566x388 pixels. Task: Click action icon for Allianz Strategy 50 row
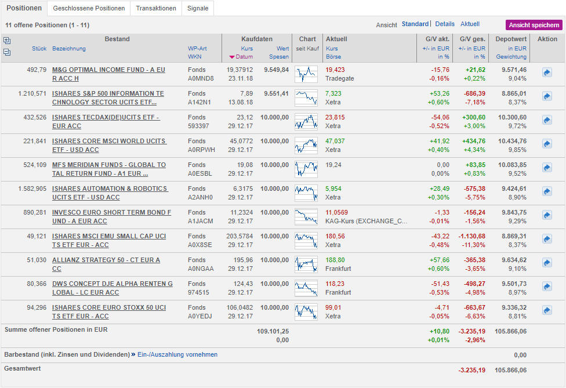point(547,263)
